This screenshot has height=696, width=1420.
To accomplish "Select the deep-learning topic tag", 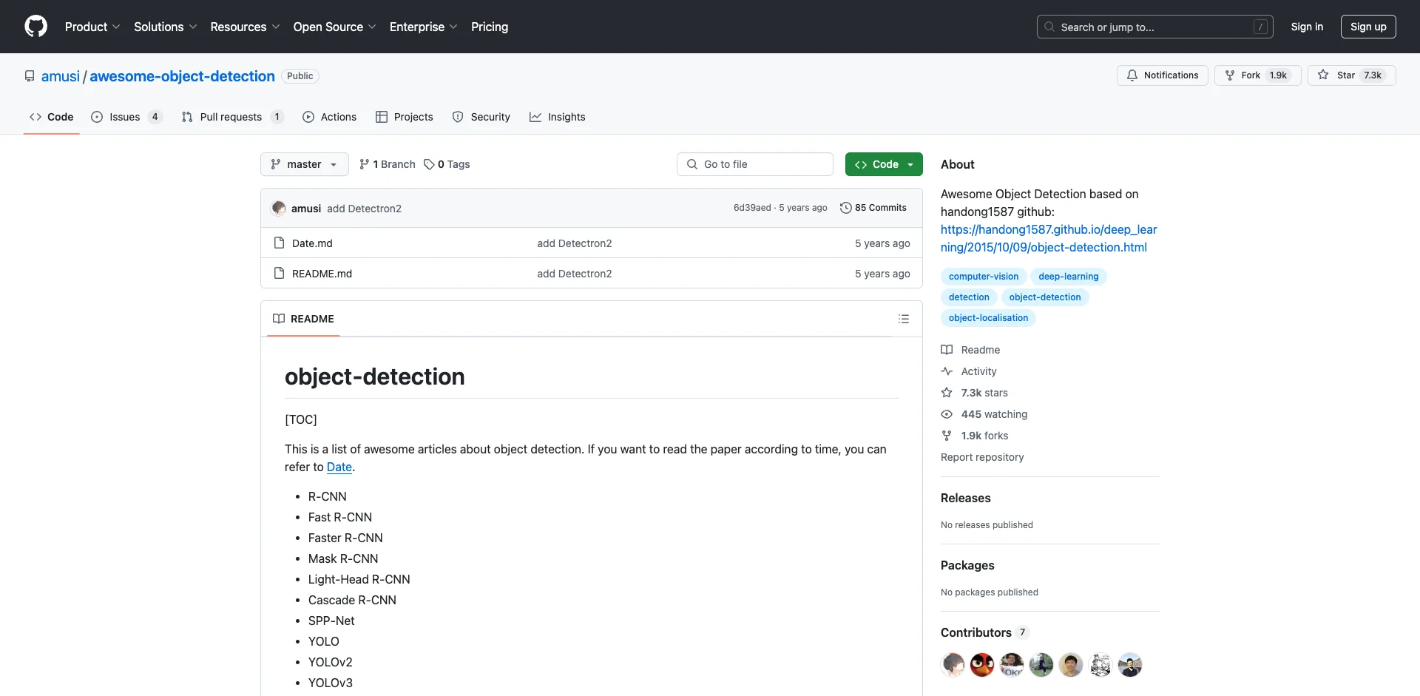I will pyautogui.click(x=1068, y=277).
